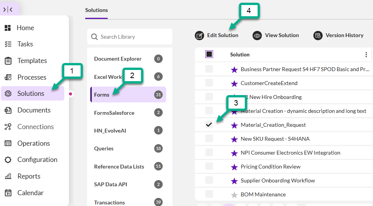Click the Version History icon
373x206 pixels.
[318, 36]
